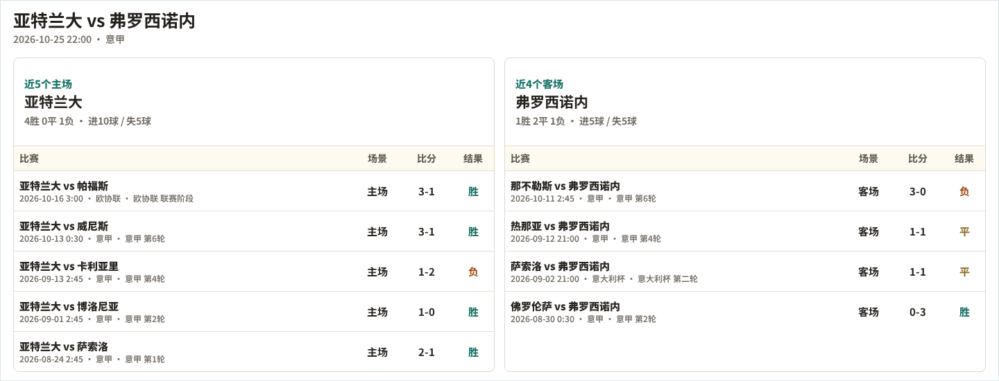Click the 比分 header in the left table
The width and height of the screenshot is (999, 381).
[x=427, y=159]
